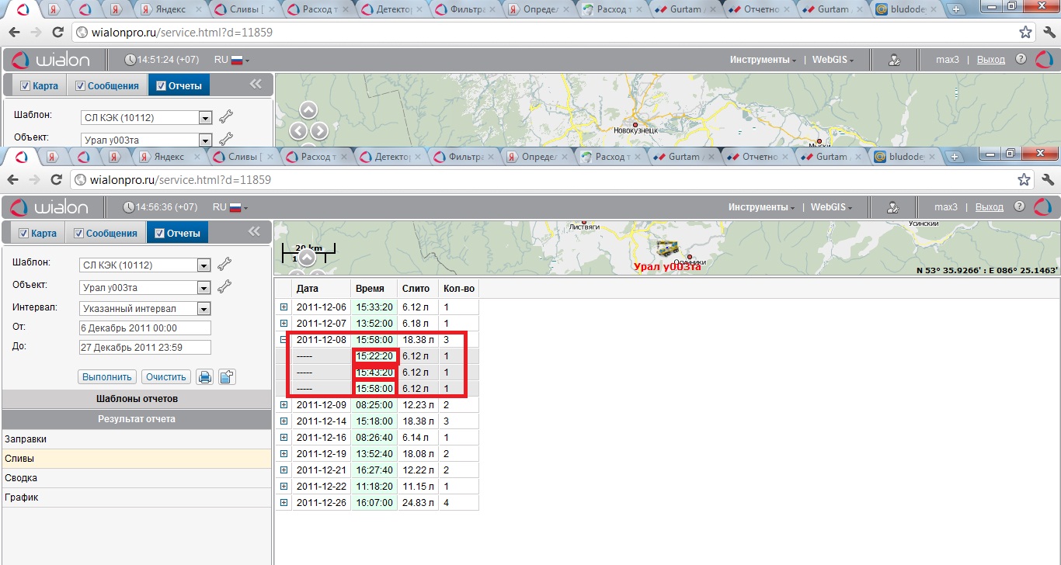The height and width of the screenshot is (565, 1061).
Task: Collapse the 2011-12-08 report row
Action: tap(284, 340)
